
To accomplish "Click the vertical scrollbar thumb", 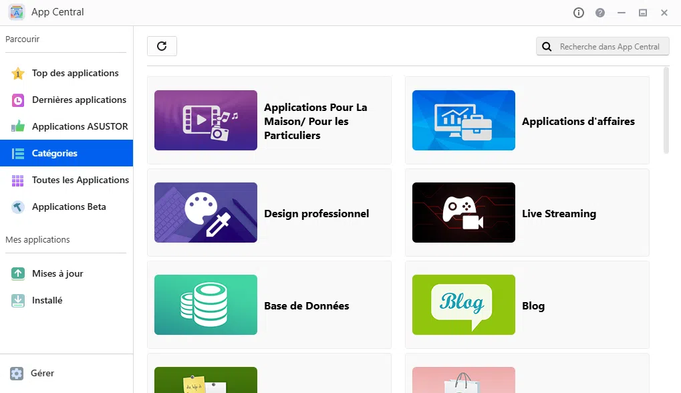I will pyautogui.click(x=666, y=110).
